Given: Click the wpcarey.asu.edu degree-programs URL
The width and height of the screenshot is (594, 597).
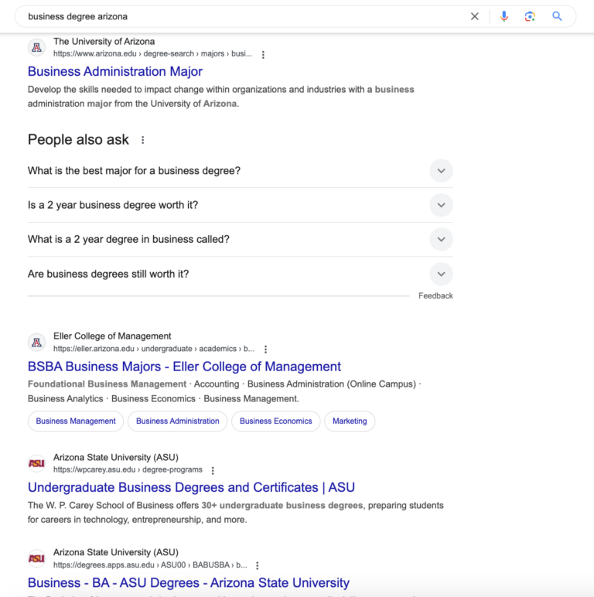Looking at the screenshot, I should pyautogui.click(x=128, y=470).
